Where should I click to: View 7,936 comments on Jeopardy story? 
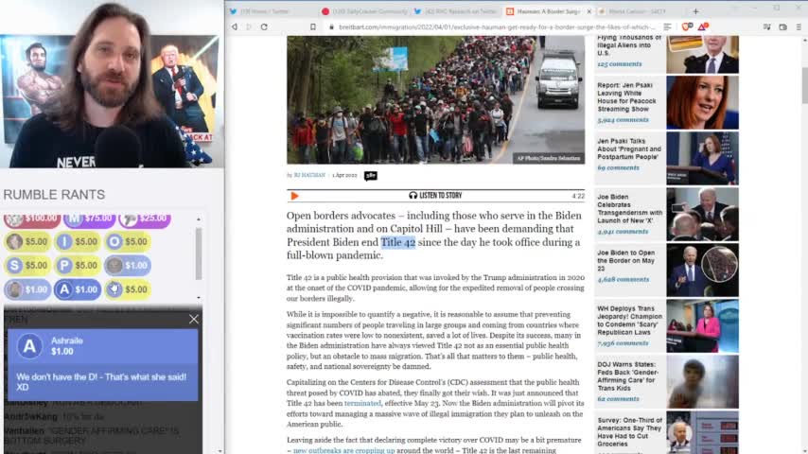point(623,343)
